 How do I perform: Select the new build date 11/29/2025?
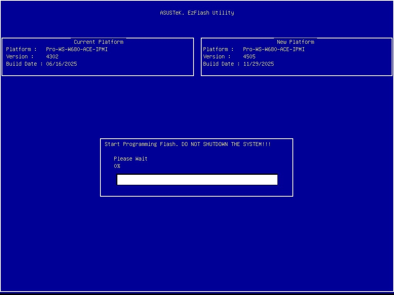[258, 64]
